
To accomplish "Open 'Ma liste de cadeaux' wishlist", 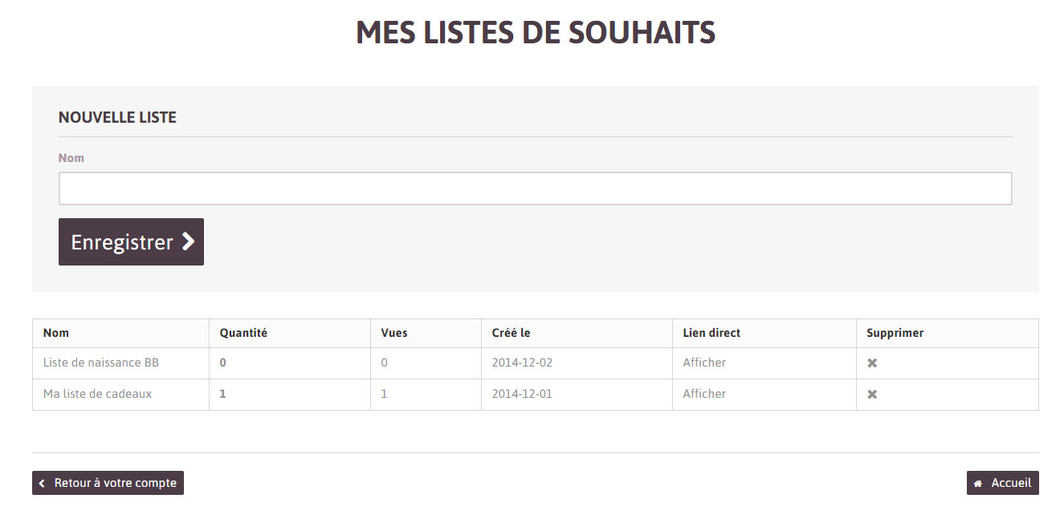I will [97, 394].
